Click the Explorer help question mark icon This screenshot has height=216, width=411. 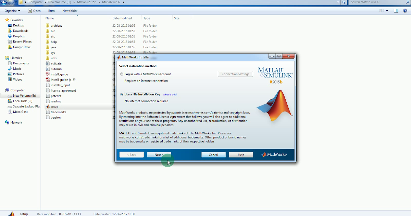click(405, 11)
